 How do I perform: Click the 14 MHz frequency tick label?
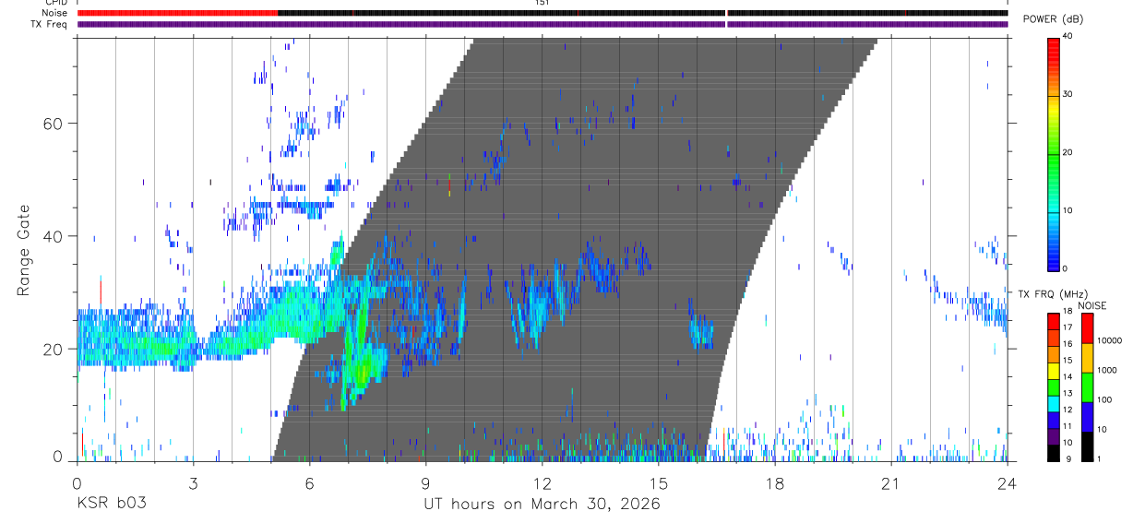pyautogui.click(x=1067, y=377)
